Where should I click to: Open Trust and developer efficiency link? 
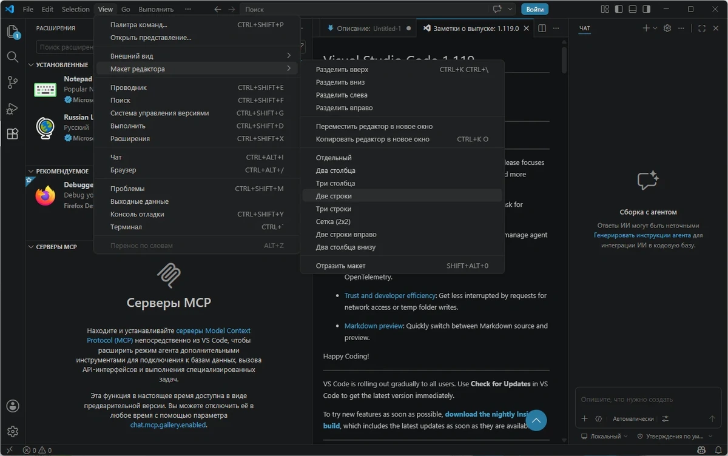click(x=389, y=295)
